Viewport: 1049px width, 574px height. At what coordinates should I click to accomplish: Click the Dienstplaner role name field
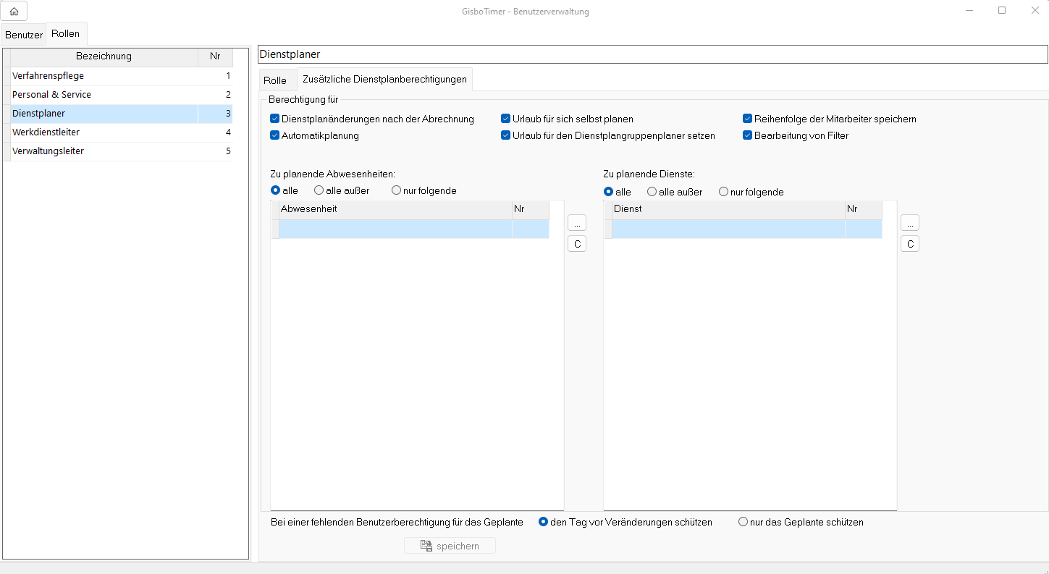(x=652, y=54)
